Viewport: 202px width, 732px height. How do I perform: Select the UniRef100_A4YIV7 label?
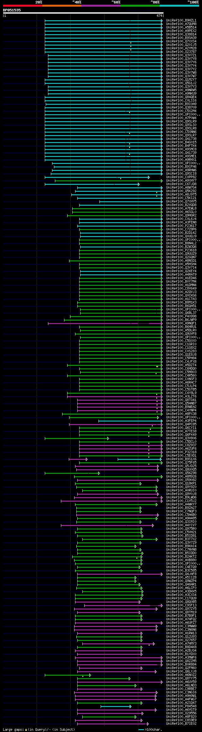point(181,525)
